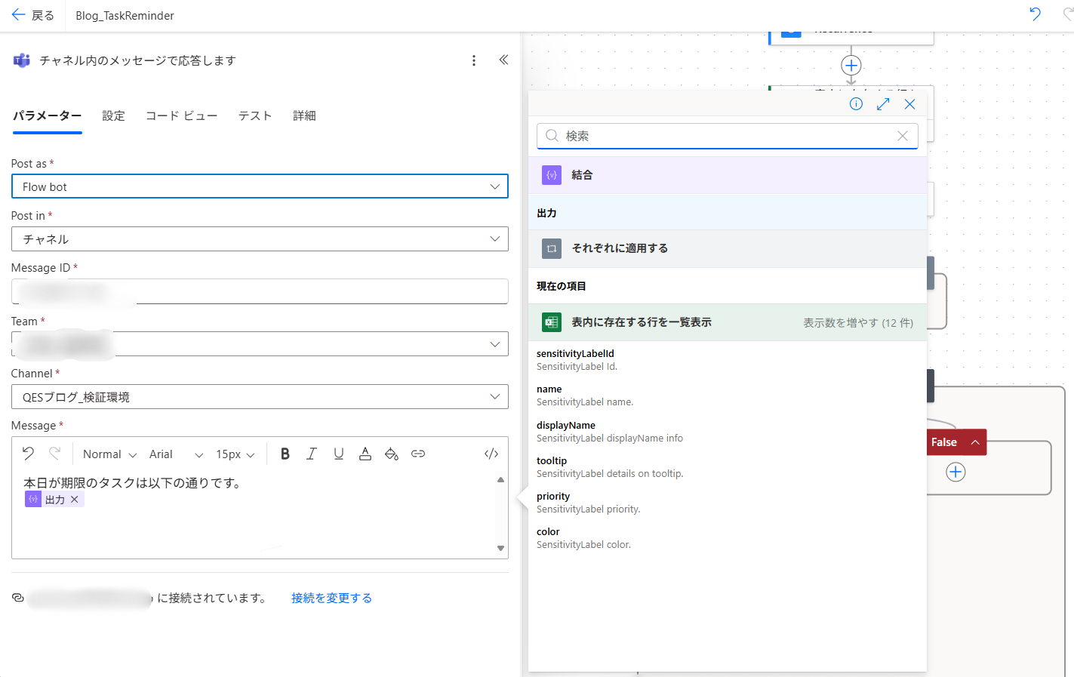Switch to the コード ビュー tab
This screenshot has width=1074, height=677.
[181, 115]
